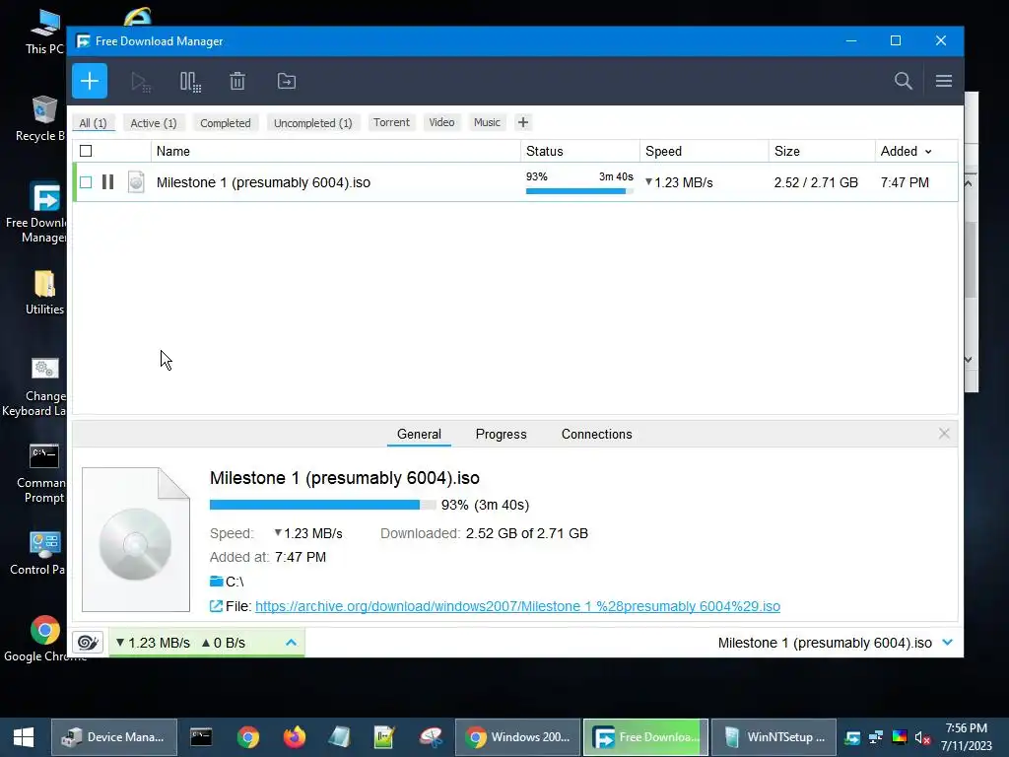Viewport: 1009px width, 757px height.
Task: Show the Active (1) downloads filter
Action: click(x=153, y=123)
